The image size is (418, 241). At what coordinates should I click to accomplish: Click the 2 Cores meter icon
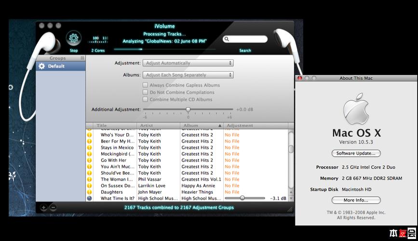[98, 40]
